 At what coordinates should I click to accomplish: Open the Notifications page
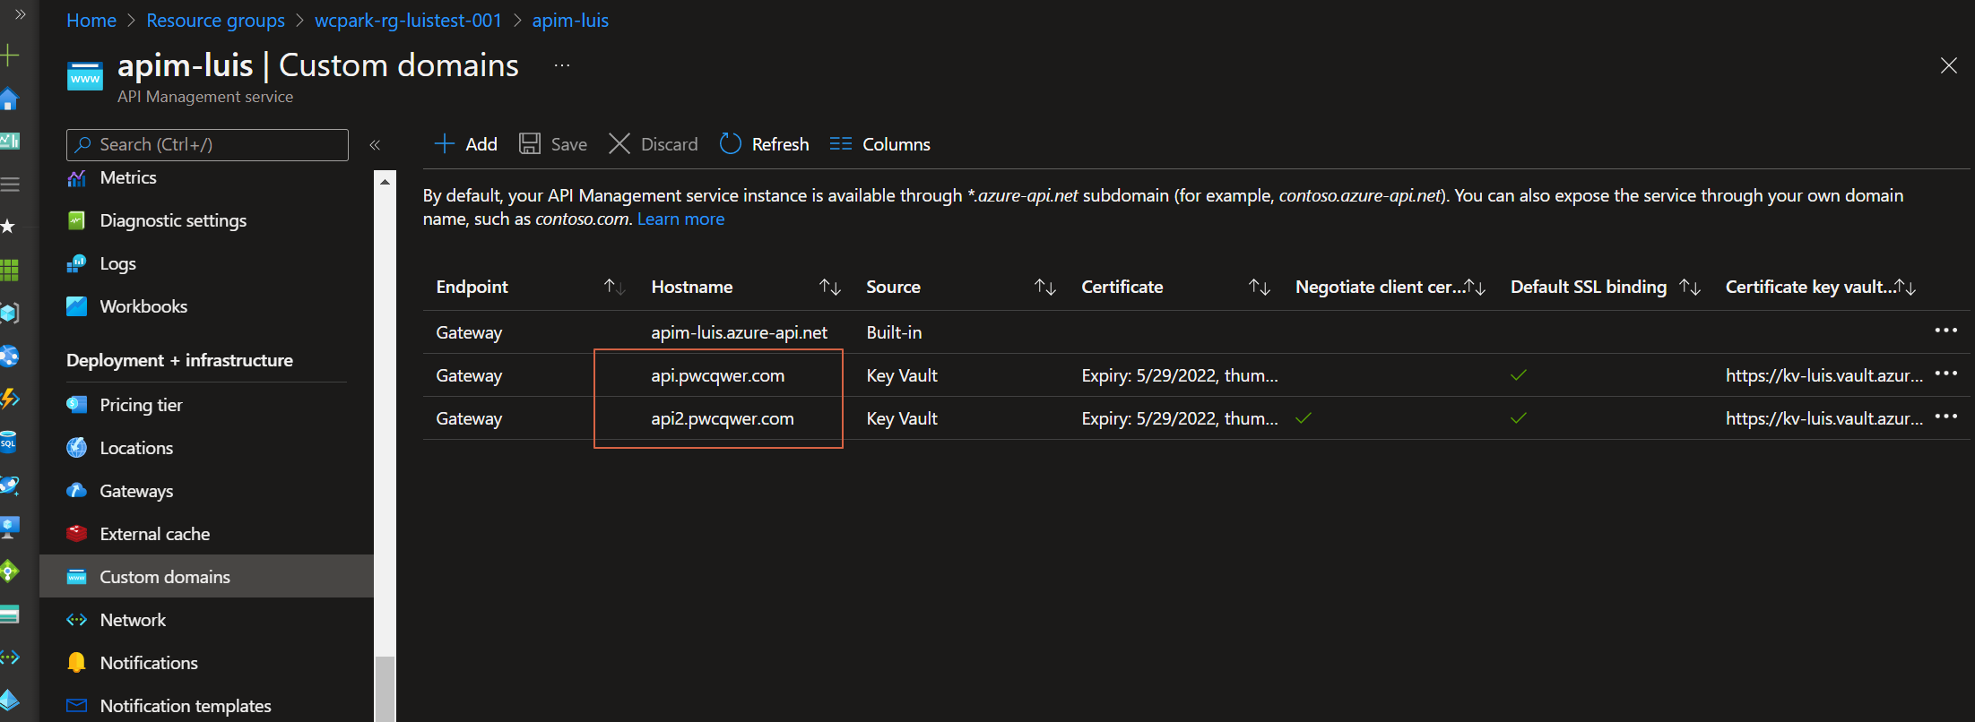coord(149,663)
